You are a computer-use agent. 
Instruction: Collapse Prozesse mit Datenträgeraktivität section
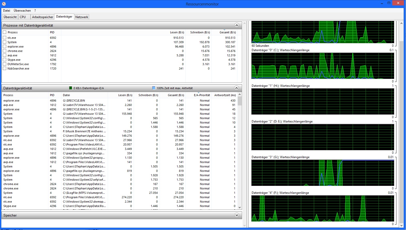(x=236, y=25)
